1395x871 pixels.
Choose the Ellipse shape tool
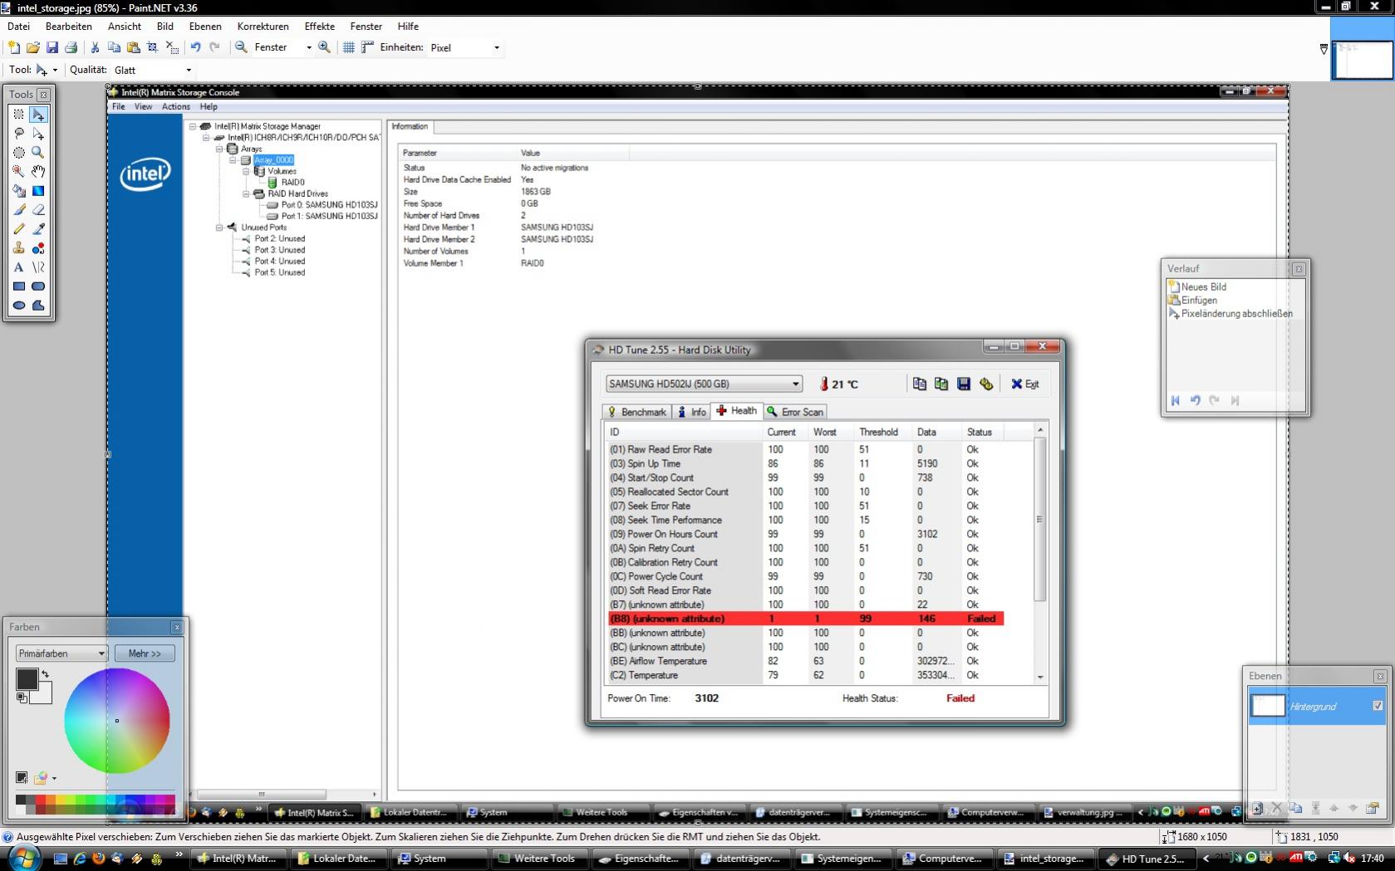[x=19, y=306]
